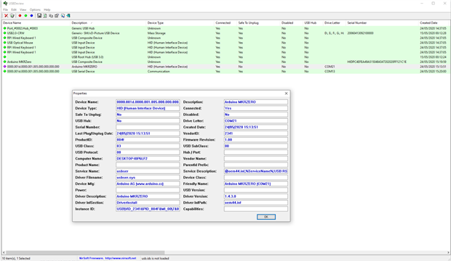Click the Device Name field in Properties
The width and height of the screenshot is (451, 261).
click(x=148, y=101)
